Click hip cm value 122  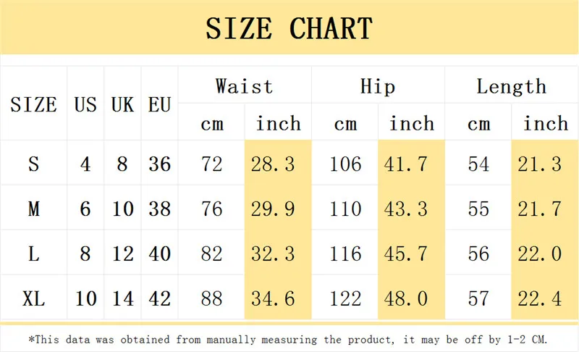345,298
